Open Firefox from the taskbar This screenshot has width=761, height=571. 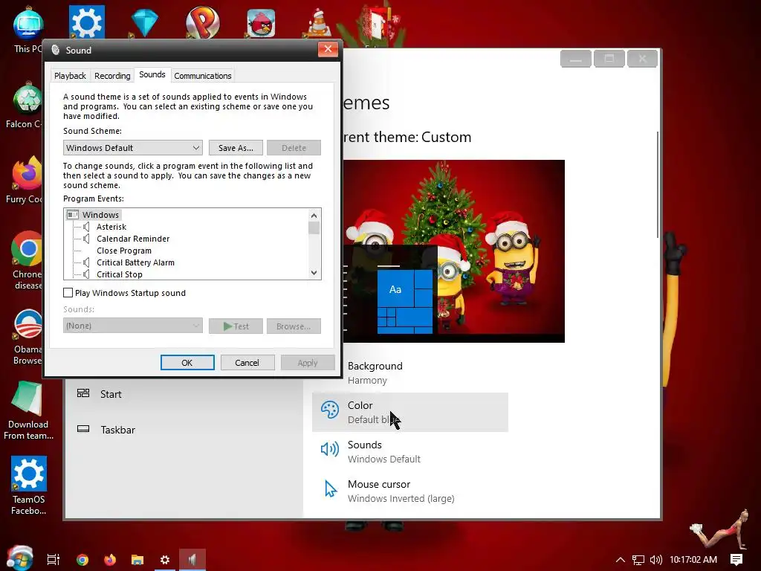coord(110,559)
